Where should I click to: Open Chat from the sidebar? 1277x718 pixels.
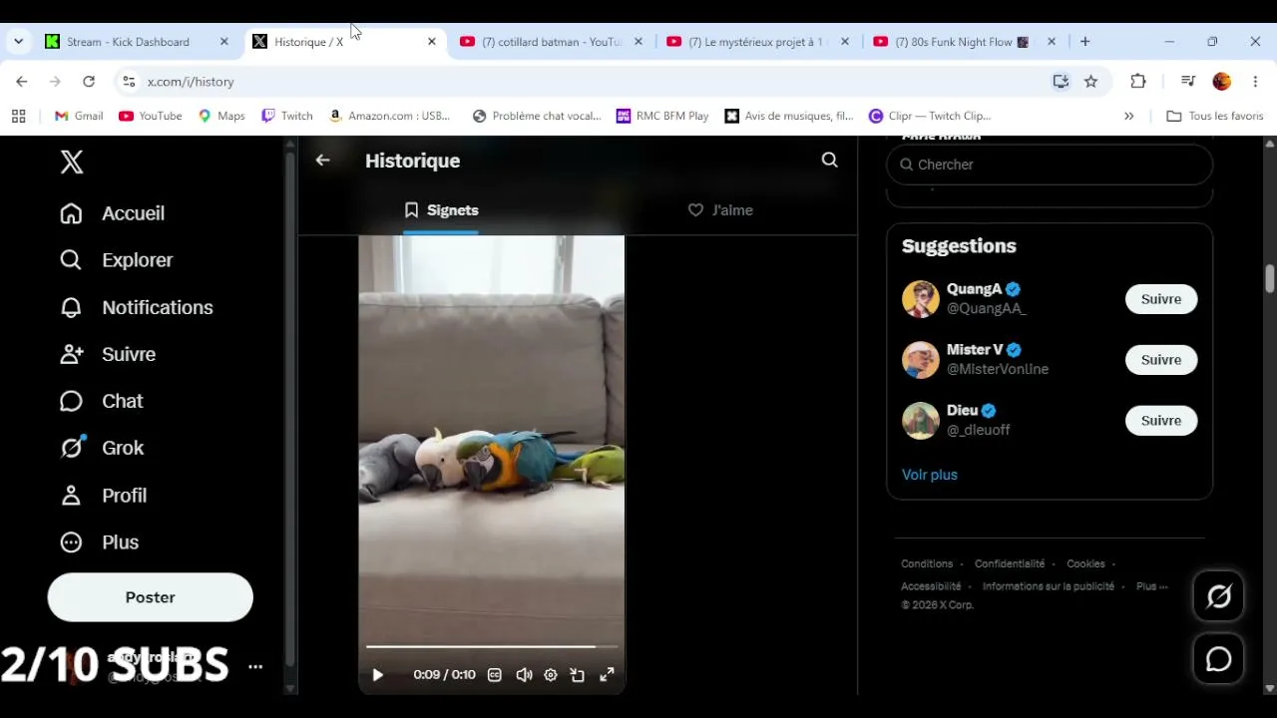(102, 401)
